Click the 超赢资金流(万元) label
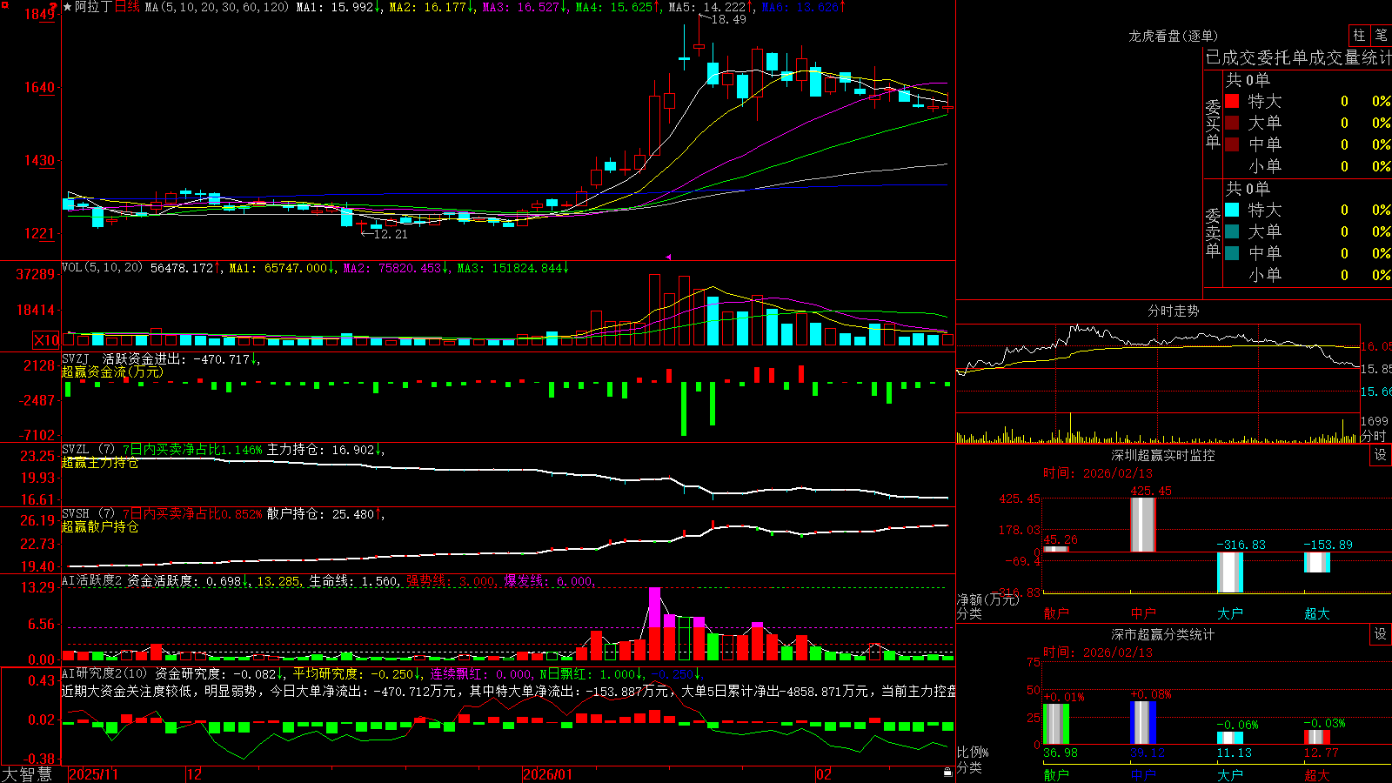Viewport: 1392px width, 783px height. click(x=112, y=372)
